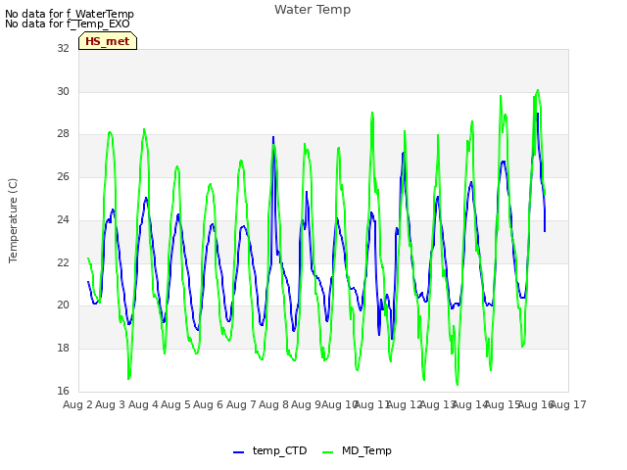Click the Temperature (C) axis label
This screenshot has width=627, height=470.
(x=13, y=220)
